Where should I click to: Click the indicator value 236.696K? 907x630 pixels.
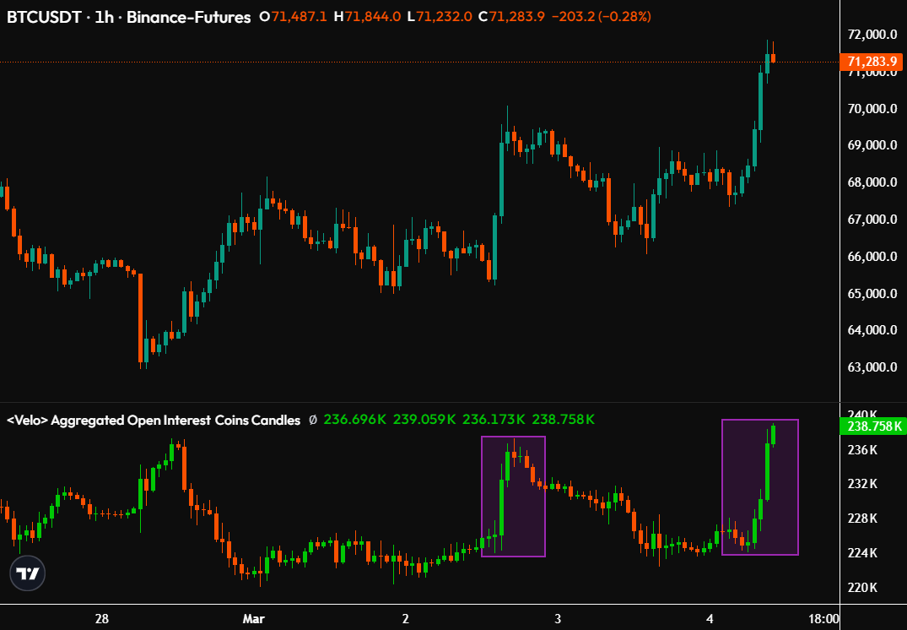(354, 420)
